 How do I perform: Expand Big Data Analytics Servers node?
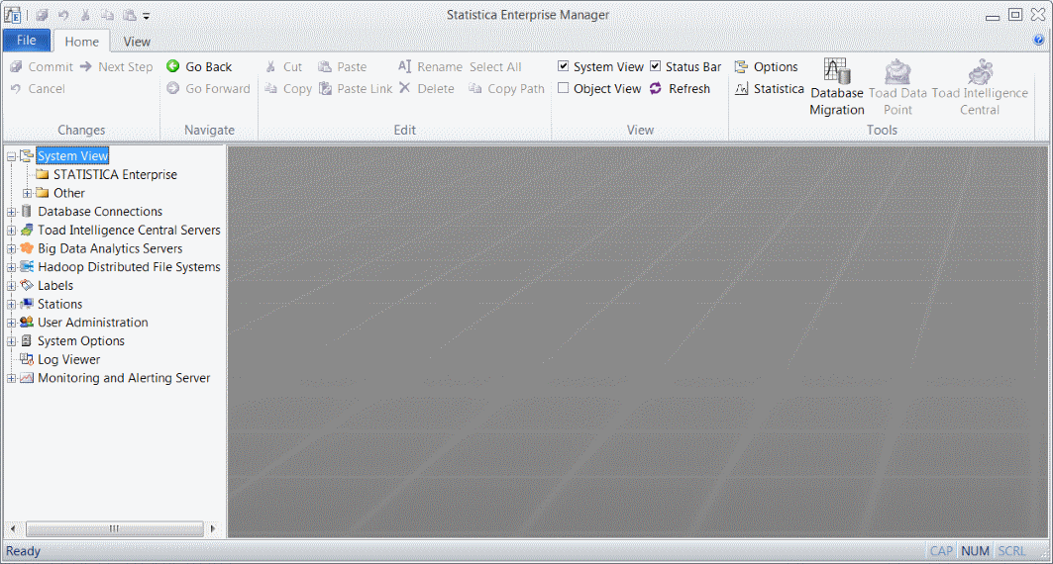12,248
